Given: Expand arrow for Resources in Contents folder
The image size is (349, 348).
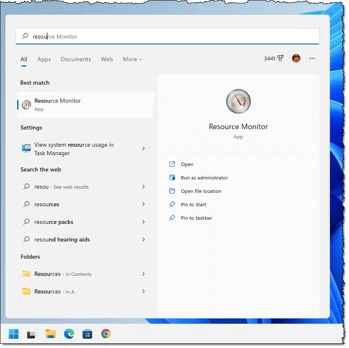Looking at the screenshot, I should [x=143, y=274].
